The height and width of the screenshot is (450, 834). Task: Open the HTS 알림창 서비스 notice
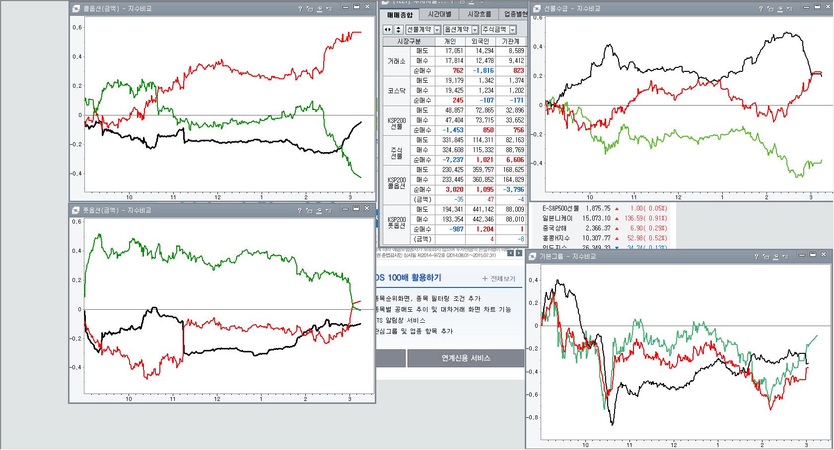click(x=401, y=320)
